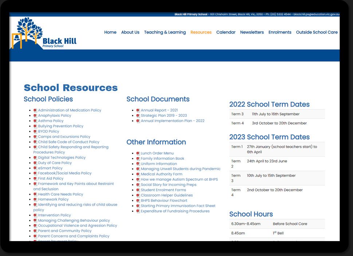Click PDF icon beside Anaphylaxis Policy
Screen dimensions: 353x256
click(35, 116)
